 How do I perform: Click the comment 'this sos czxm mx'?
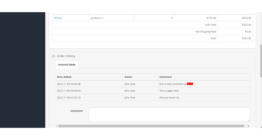click(169, 98)
